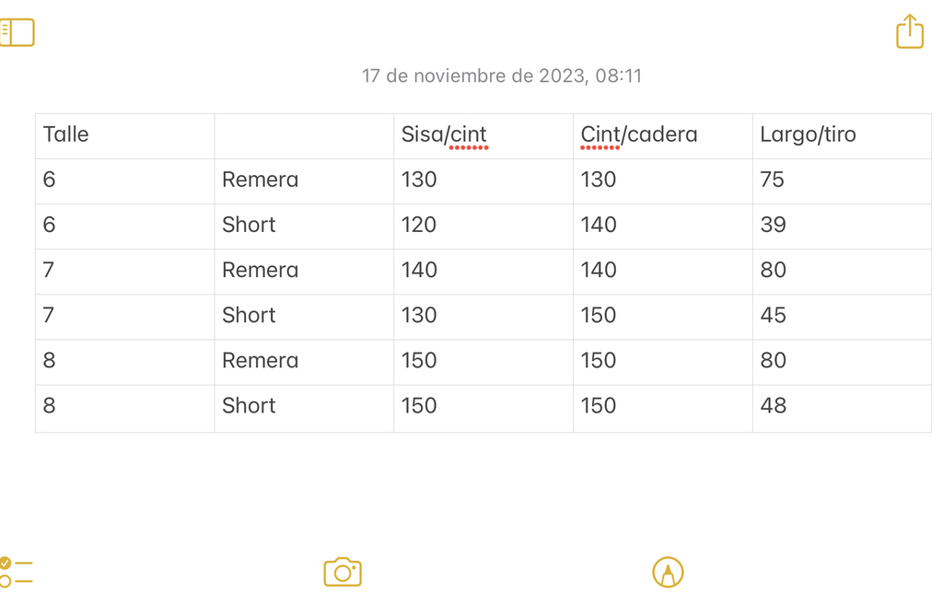
Task: Click the cell with value 39
Action: (842, 226)
